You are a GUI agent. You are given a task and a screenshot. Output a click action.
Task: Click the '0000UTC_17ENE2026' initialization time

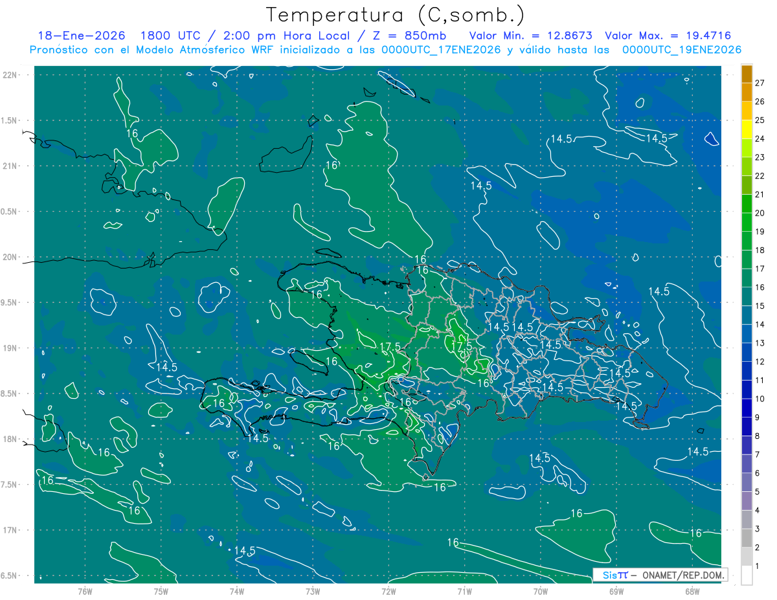tap(440, 50)
